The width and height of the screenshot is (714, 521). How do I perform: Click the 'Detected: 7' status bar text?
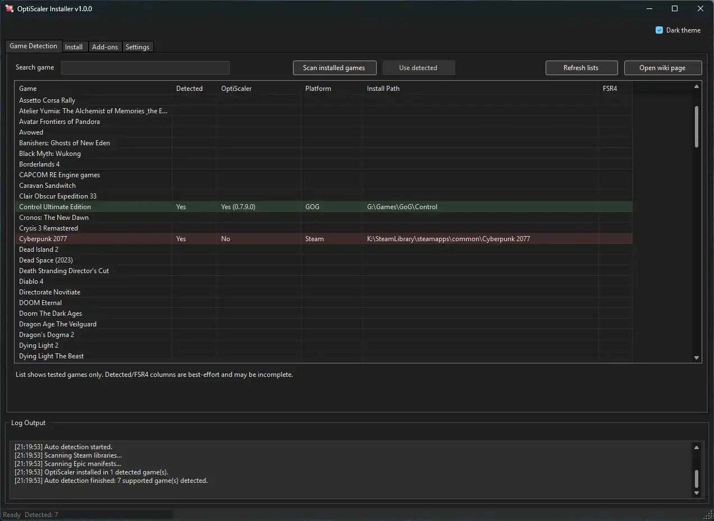(42, 515)
